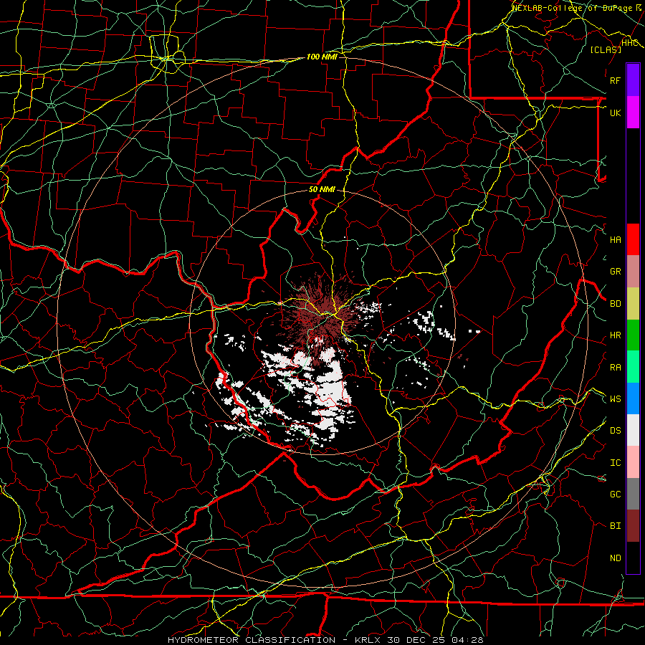Click the BD yellow legend swatch
Viewport: 645px width, 645px height.
tap(633, 304)
